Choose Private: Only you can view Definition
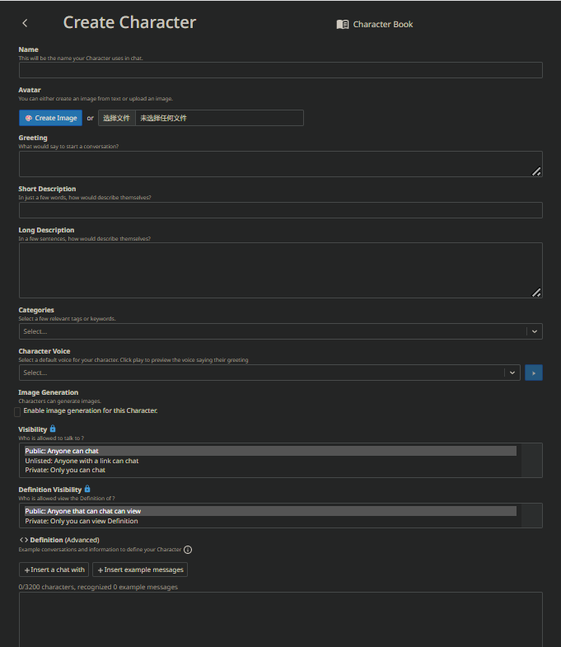561x647 pixels. (82, 521)
